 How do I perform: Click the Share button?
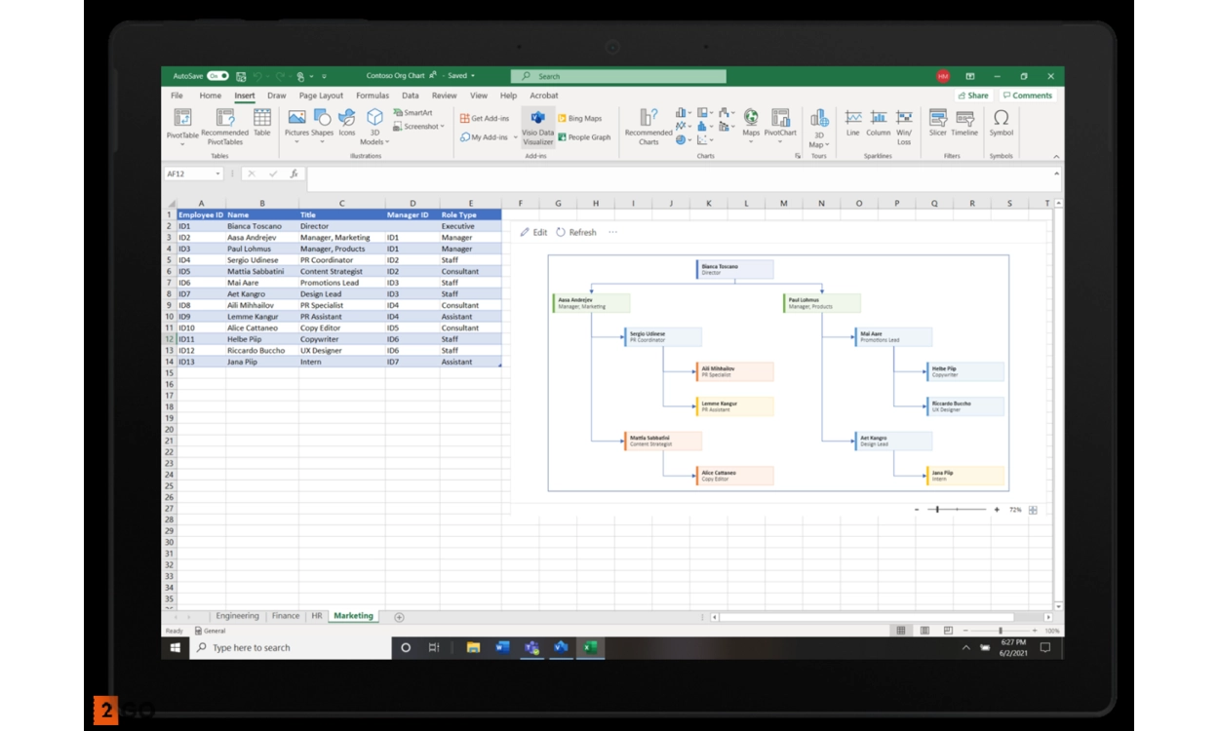click(x=973, y=96)
